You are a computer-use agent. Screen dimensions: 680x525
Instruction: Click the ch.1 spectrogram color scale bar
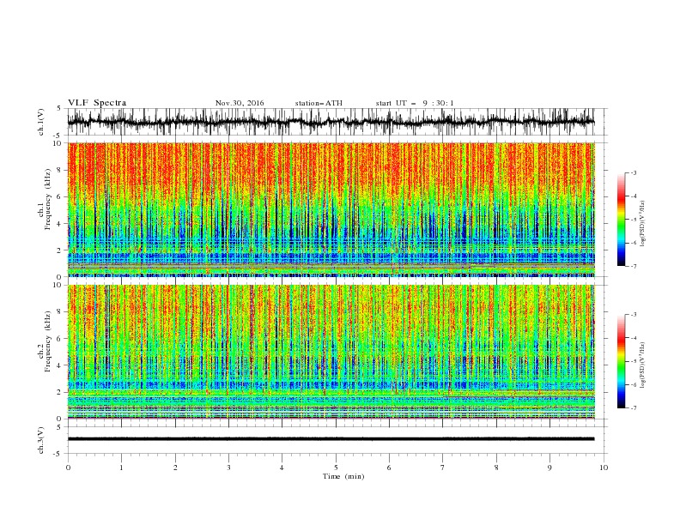(621, 220)
